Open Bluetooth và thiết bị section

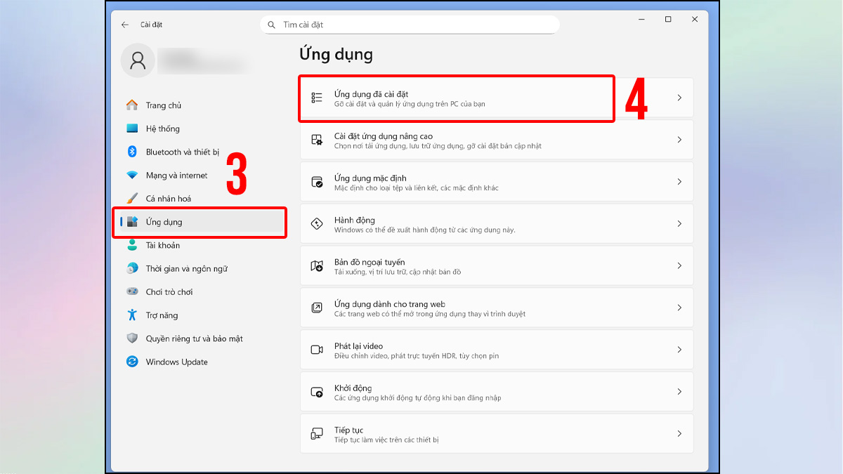click(202, 152)
